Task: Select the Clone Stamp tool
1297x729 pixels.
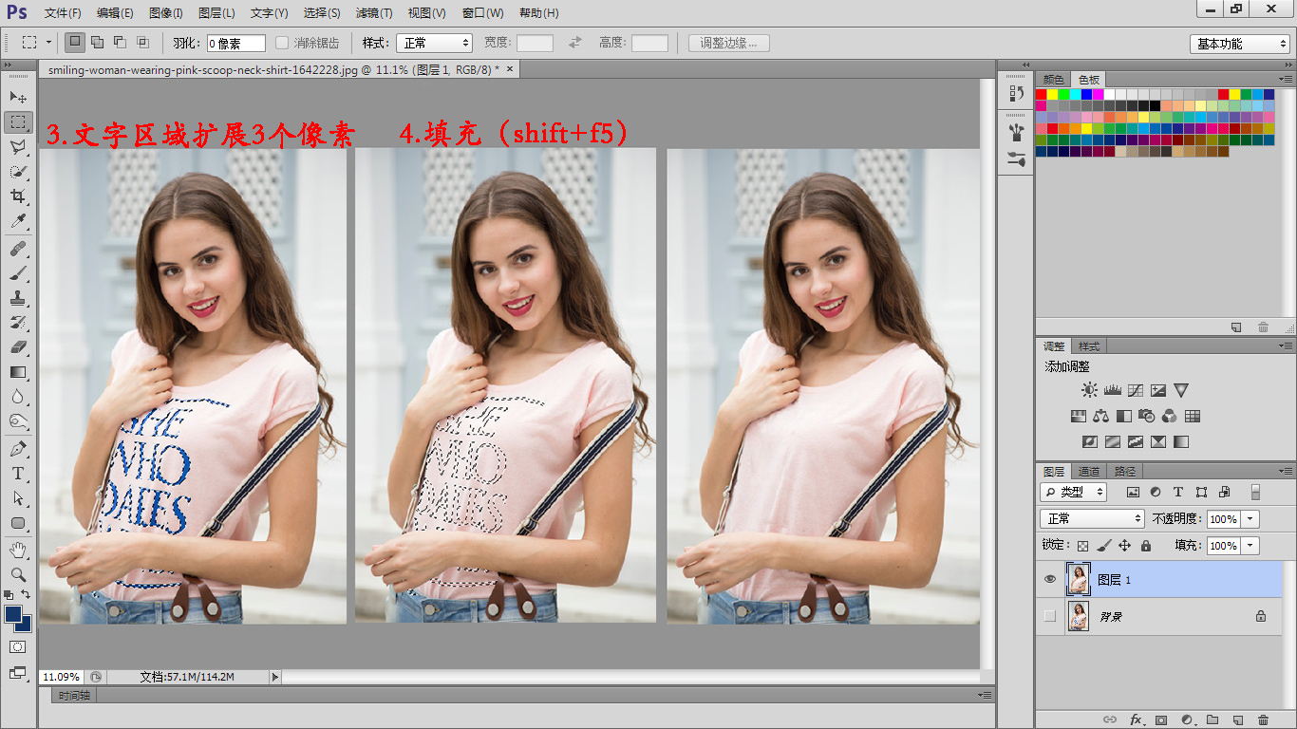Action: (x=18, y=298)
